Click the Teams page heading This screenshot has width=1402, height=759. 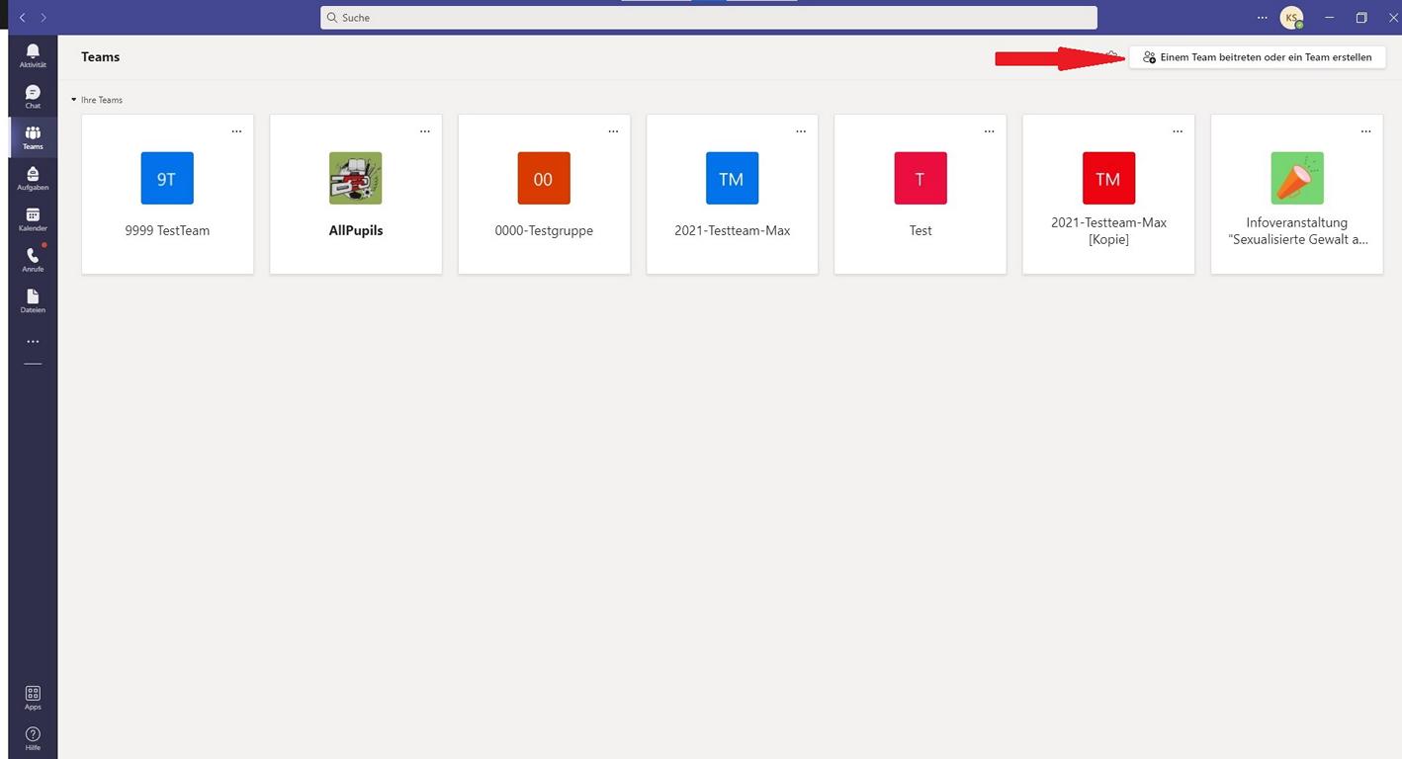coord(101,57)
